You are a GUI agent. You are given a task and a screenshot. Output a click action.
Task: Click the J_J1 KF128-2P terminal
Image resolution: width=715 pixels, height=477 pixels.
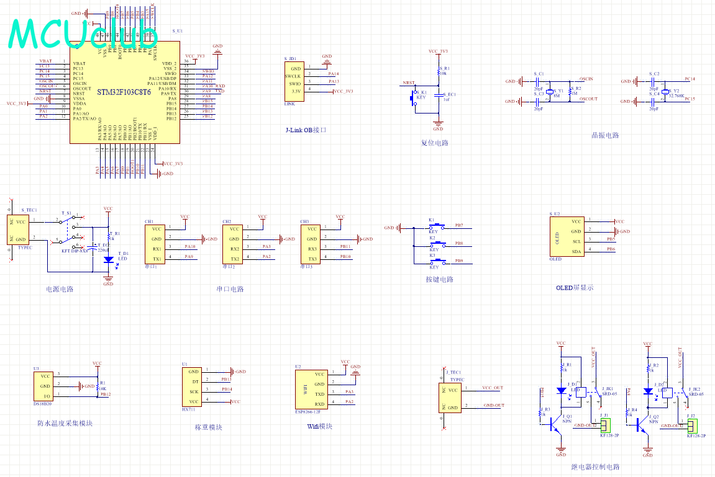[605, 426]
